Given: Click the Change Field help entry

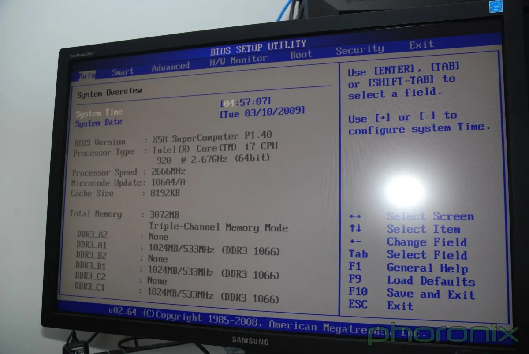Looking at the screenshot, I should [x=427, y=242].
